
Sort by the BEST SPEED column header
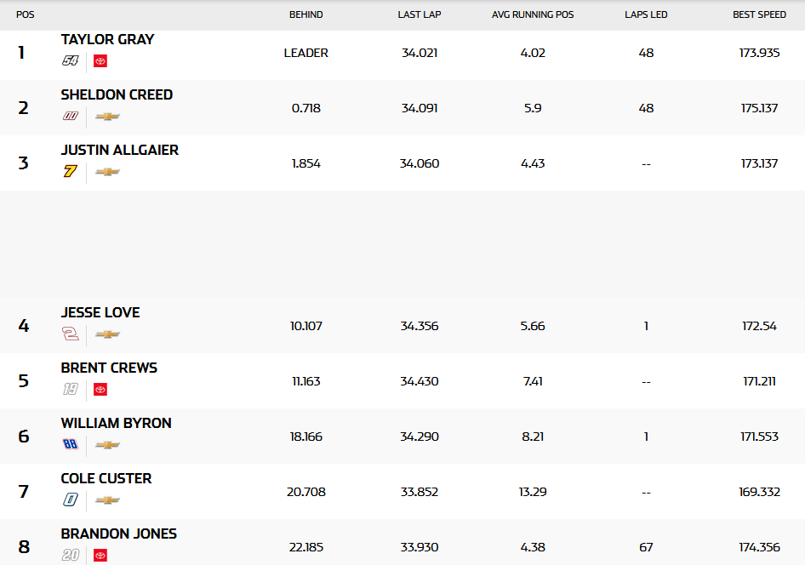(759, 15)
